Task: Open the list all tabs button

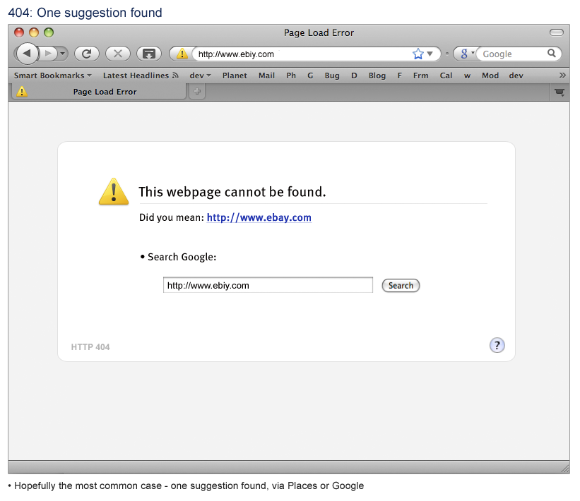Action: tap(560, 92)
